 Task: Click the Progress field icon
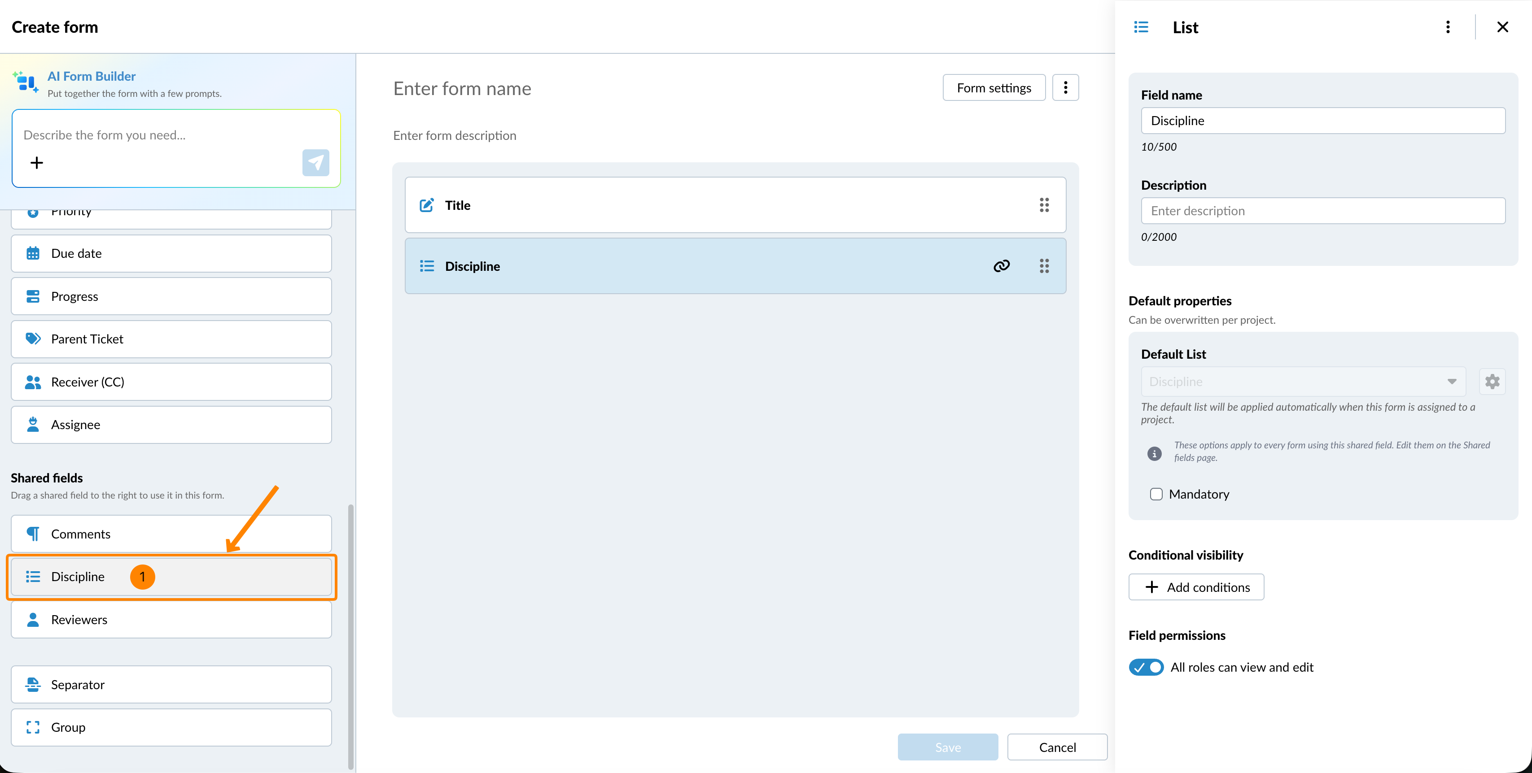pos(33,296)
